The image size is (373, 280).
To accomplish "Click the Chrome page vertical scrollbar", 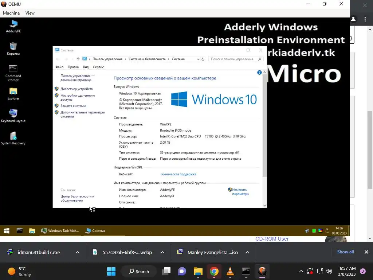I will tap(370, 150).
